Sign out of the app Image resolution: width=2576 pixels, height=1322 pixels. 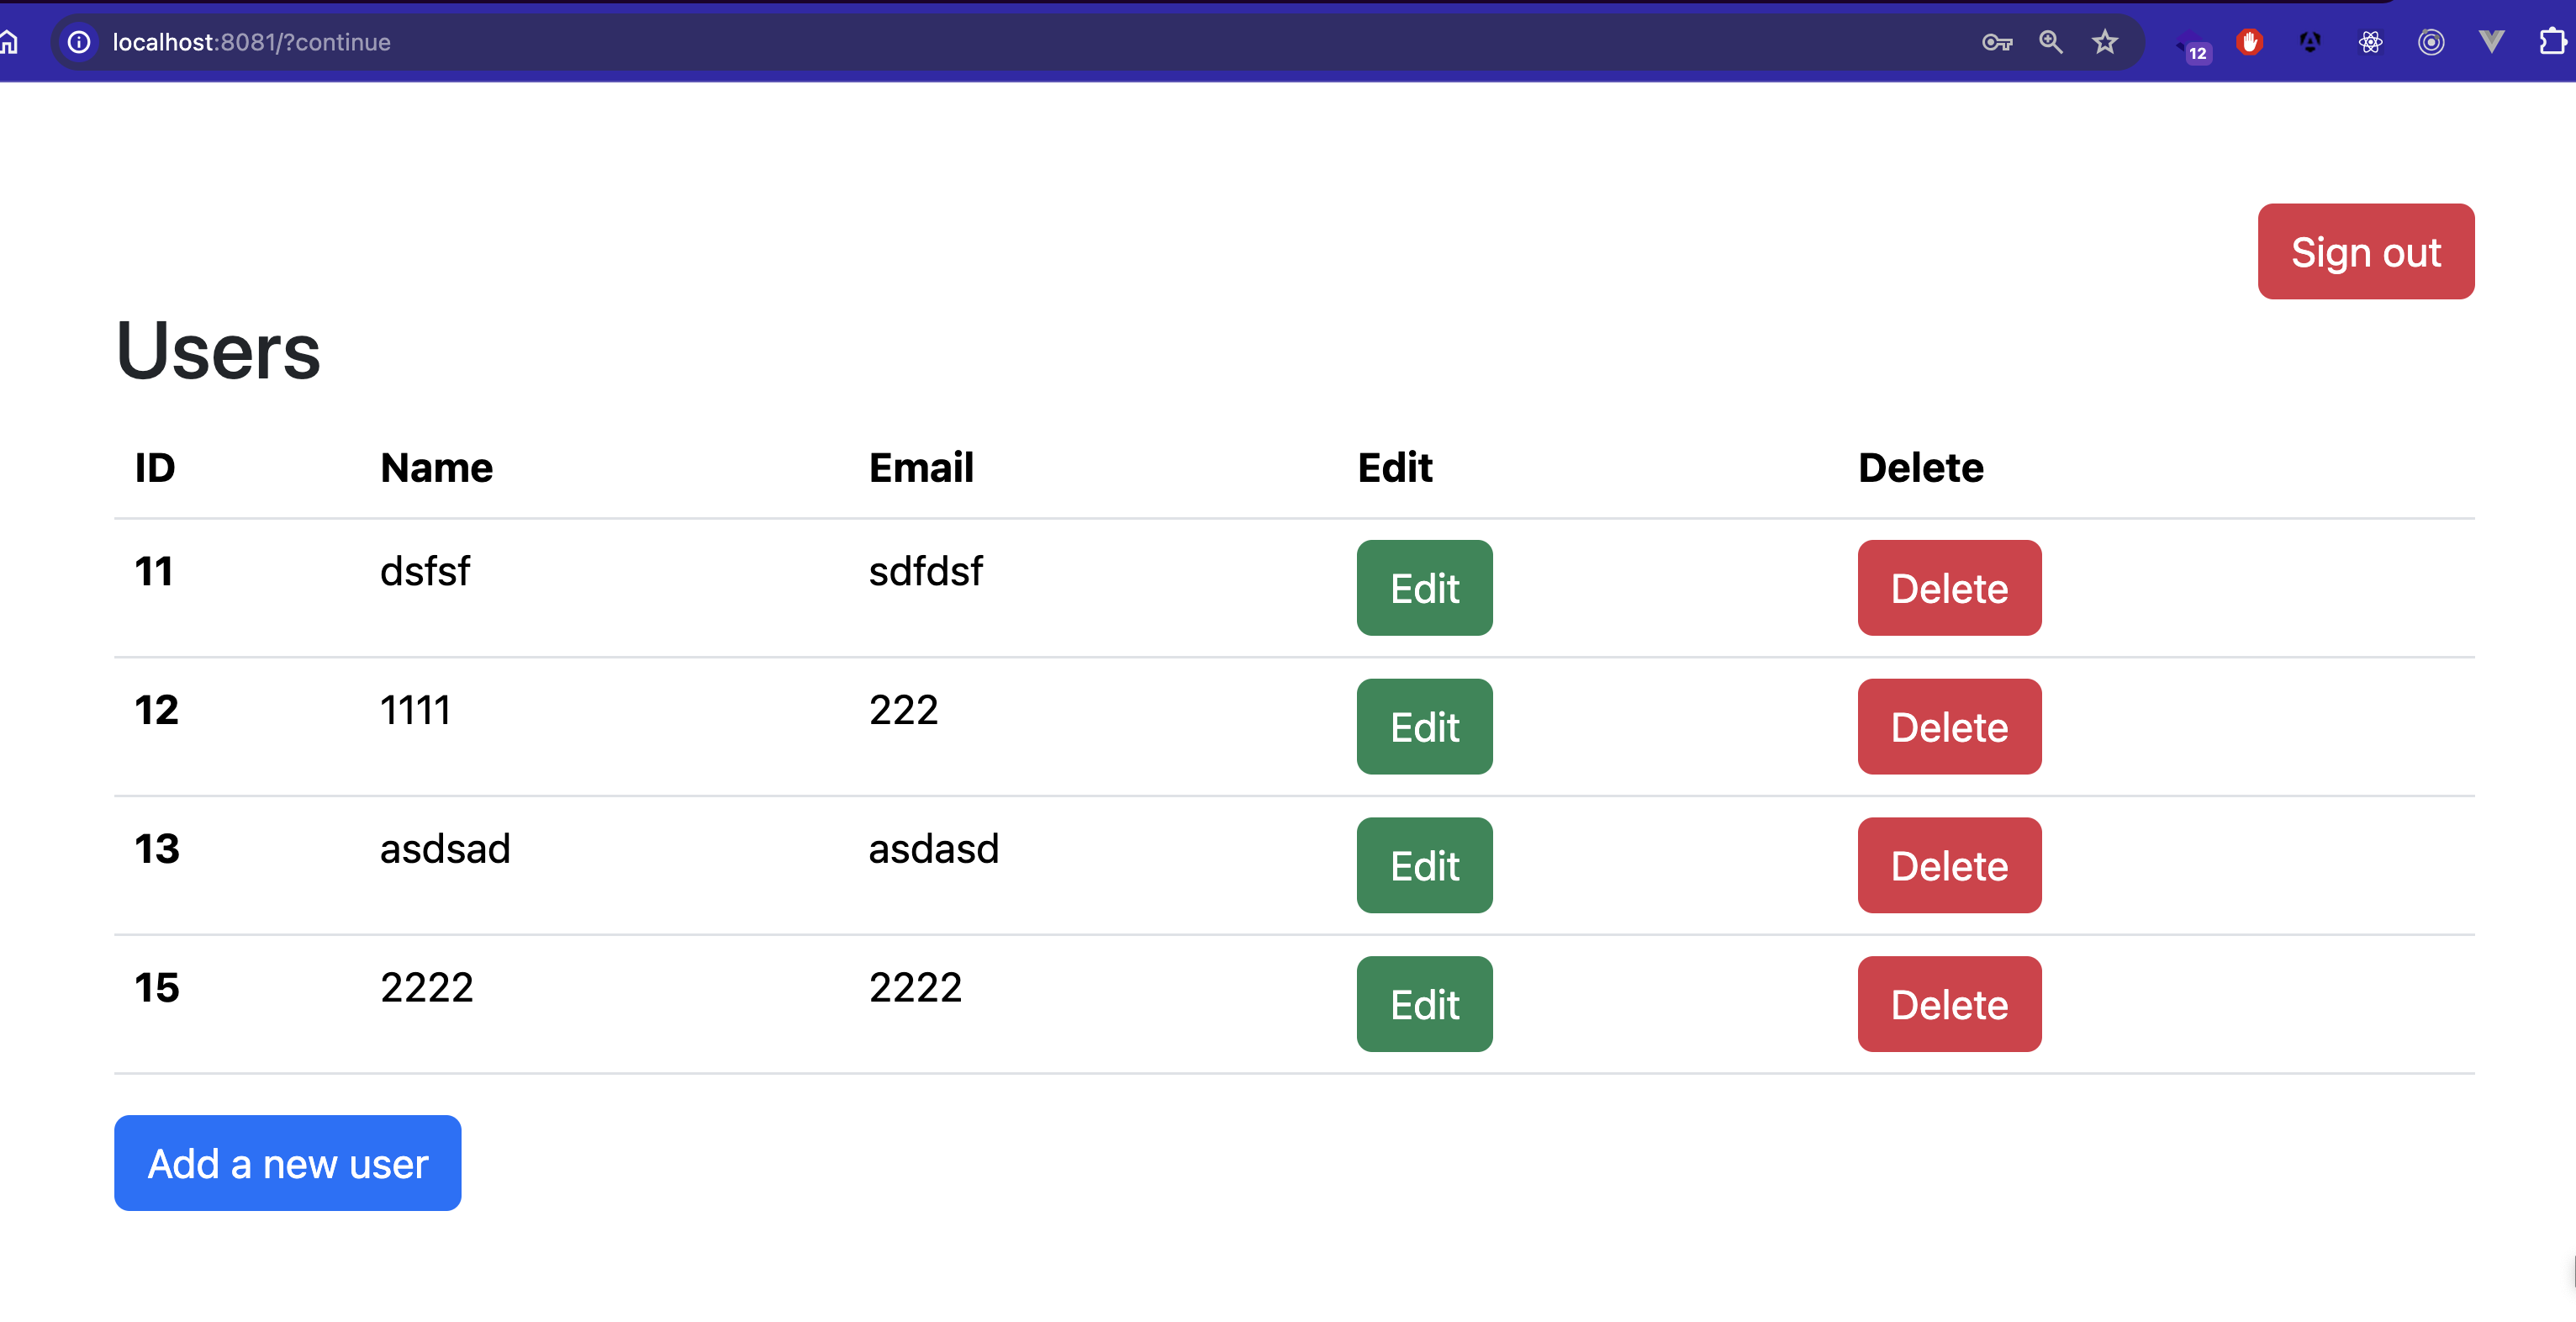click(x=2365, y=252)
